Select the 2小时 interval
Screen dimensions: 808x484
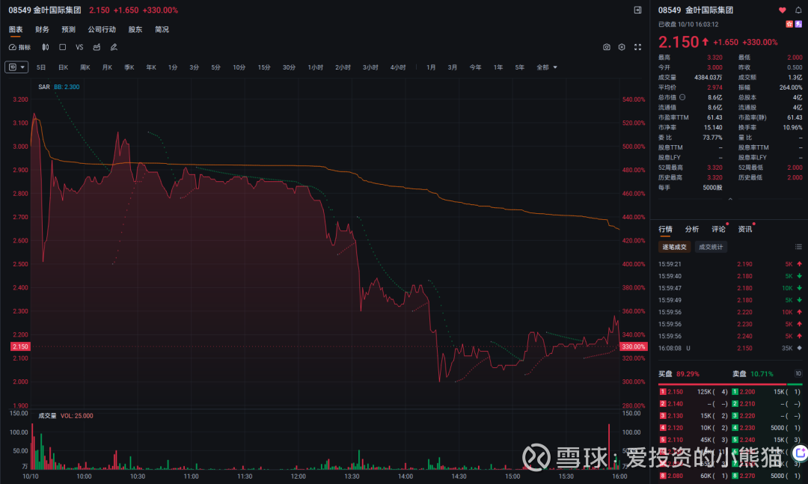[343, 67]
